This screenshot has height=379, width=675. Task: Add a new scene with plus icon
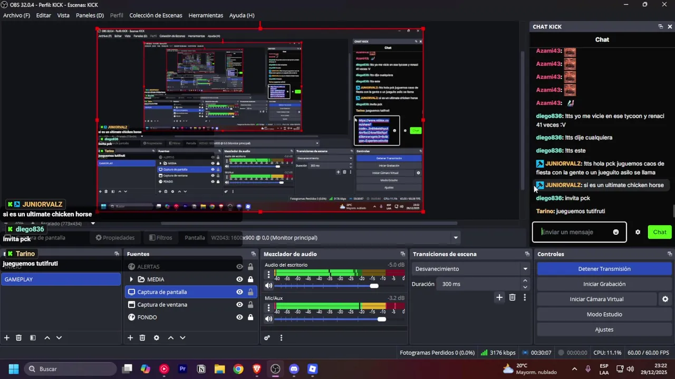pyautogui.click(x=7, y=338)
